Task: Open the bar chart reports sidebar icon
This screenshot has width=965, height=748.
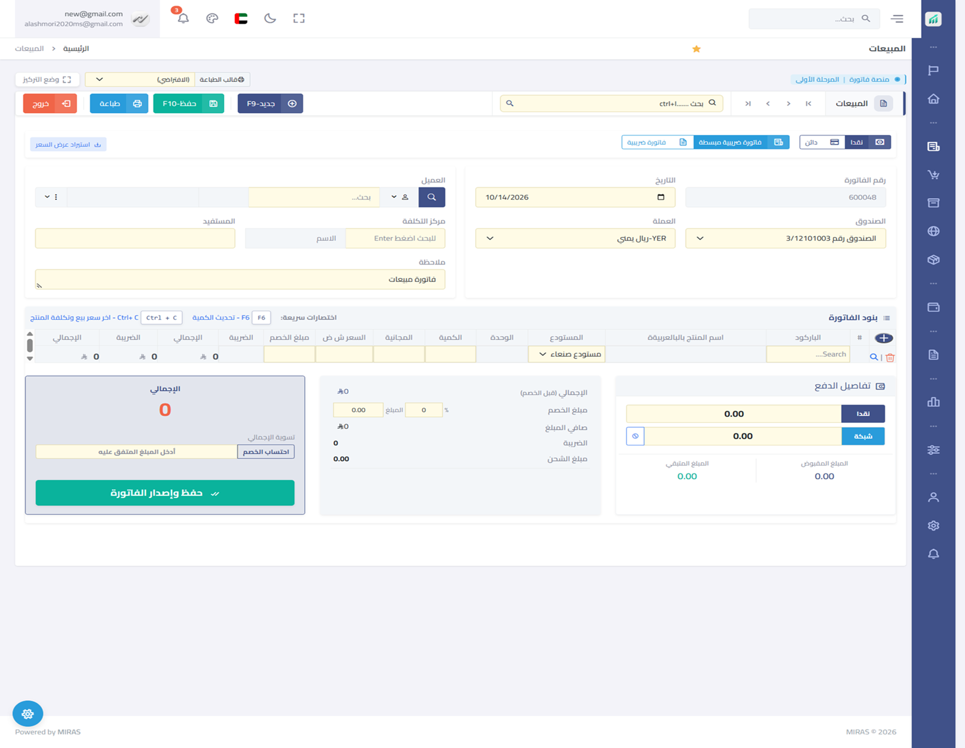Action: (933, 402)
